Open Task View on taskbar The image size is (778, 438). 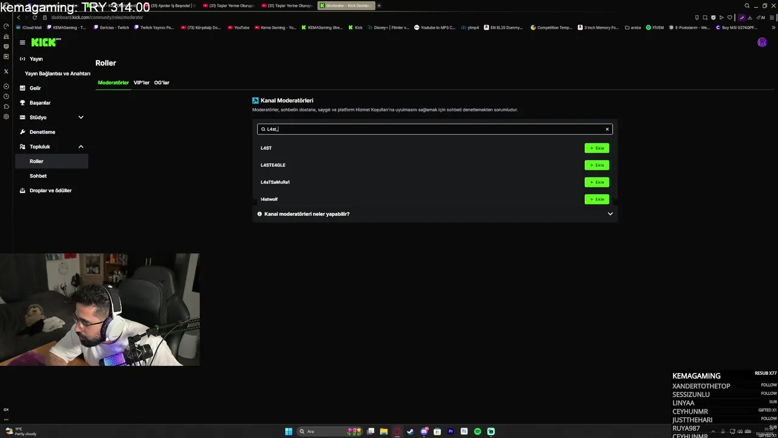point(371,431)
